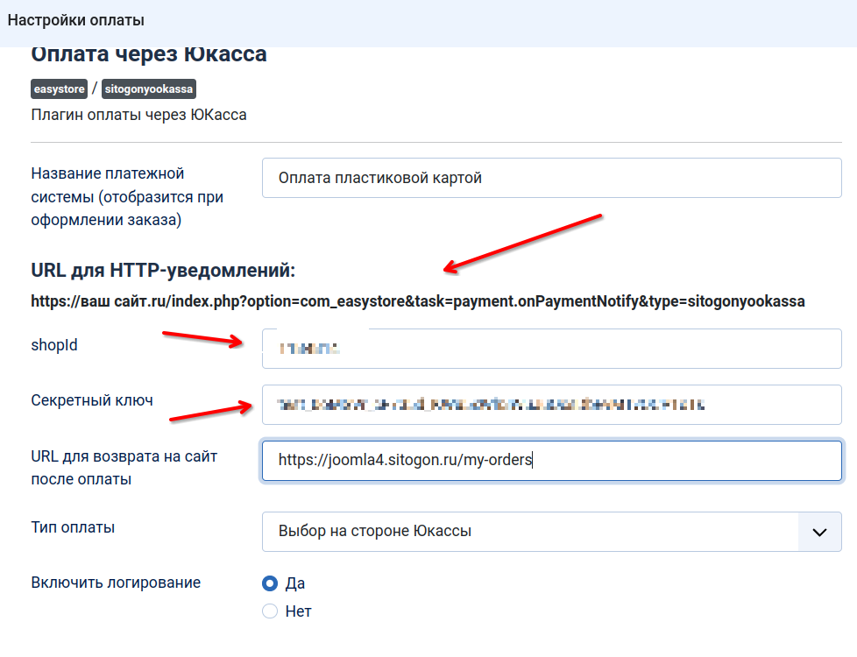Click the return URL input field

pyautogui.click(x=551, y=460)
